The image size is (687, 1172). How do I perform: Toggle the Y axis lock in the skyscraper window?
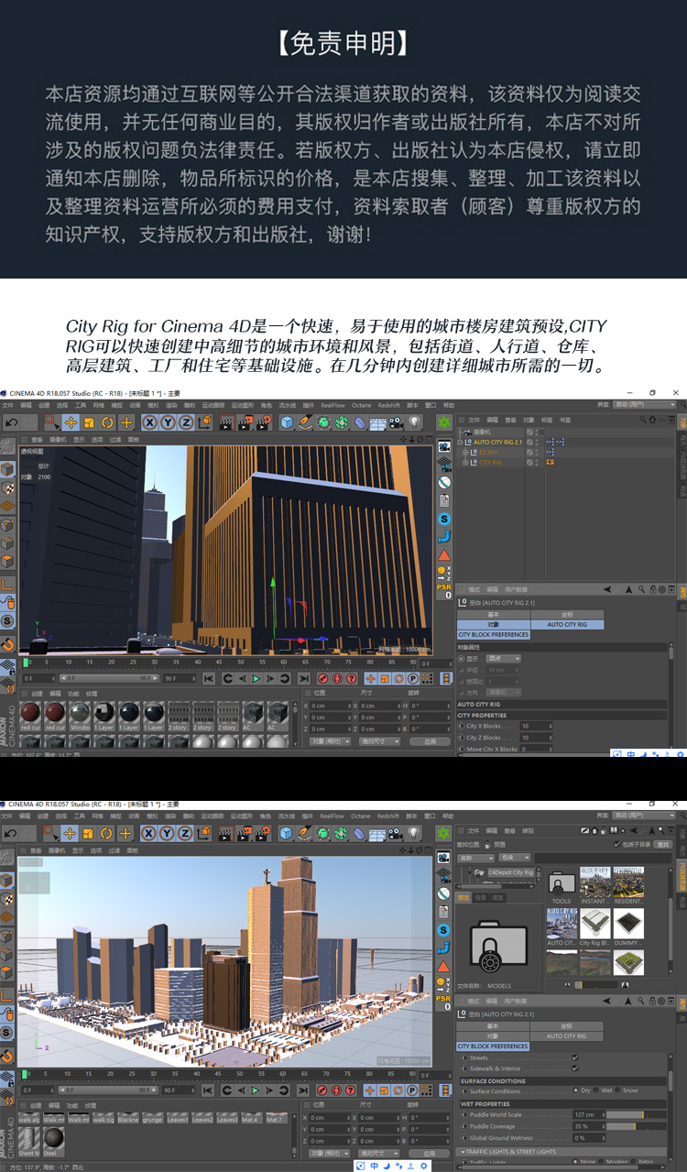[x=167, y=422]
